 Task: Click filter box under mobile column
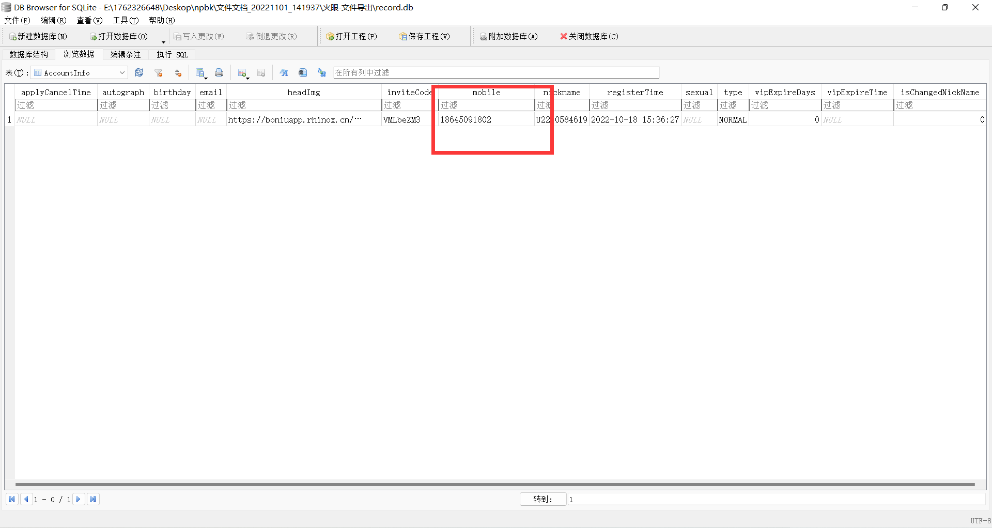(x=486, y=105)
